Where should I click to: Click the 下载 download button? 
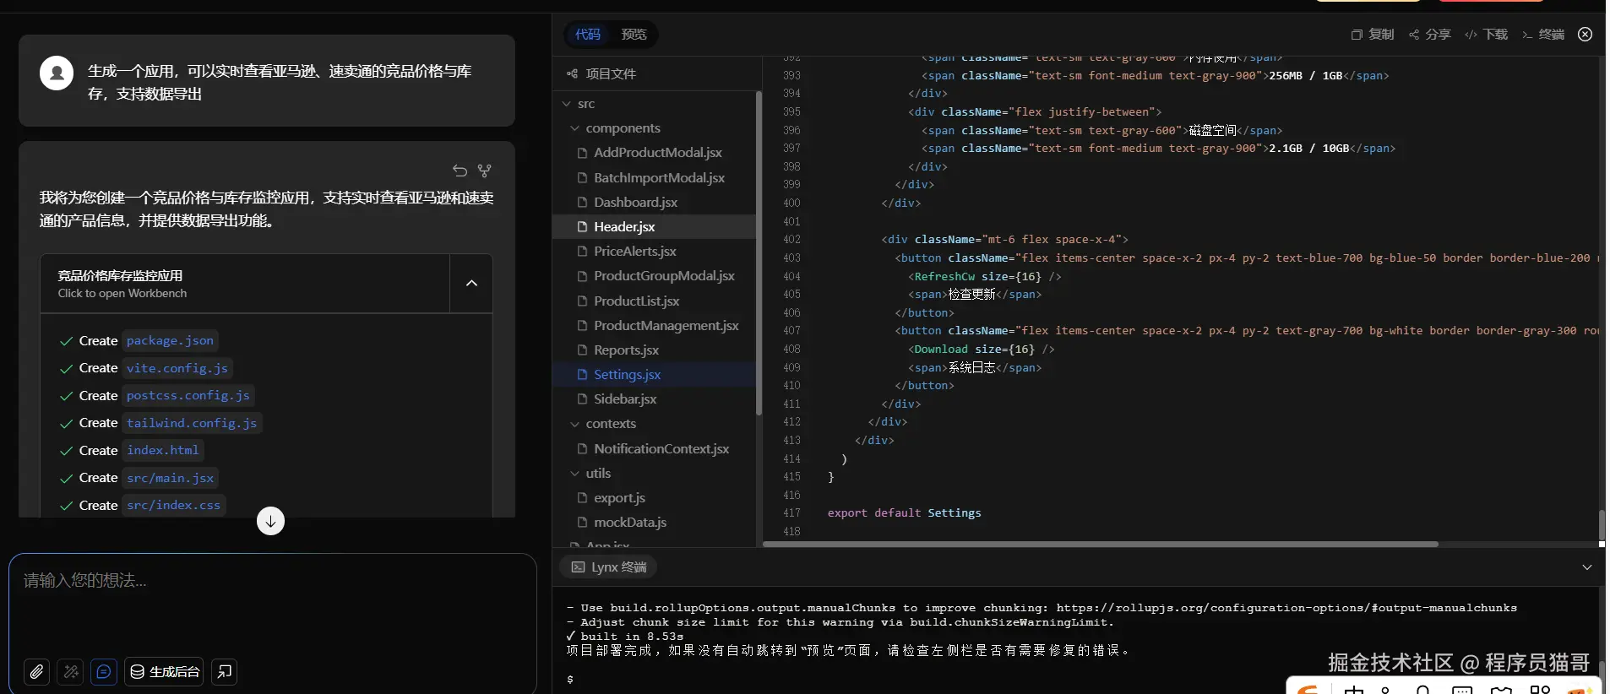[x=1487, y=35]
